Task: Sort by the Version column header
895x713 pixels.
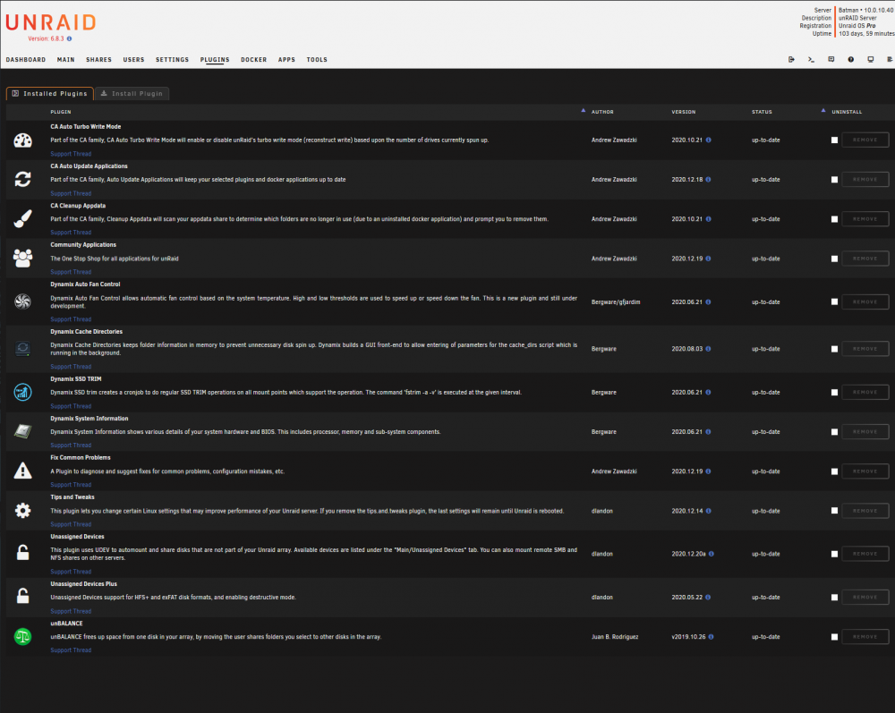Action: click(x=683, y=112)
